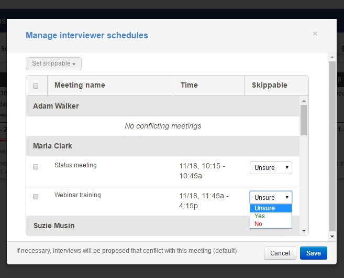
Task: Choose Yes in the open dropdown list
Action: 271,216
